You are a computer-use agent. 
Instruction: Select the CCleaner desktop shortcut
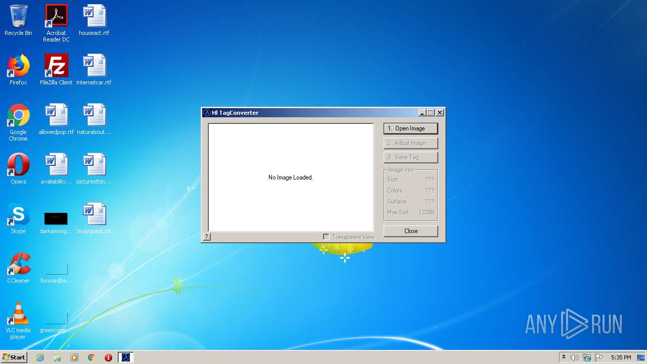click(18, 268)
